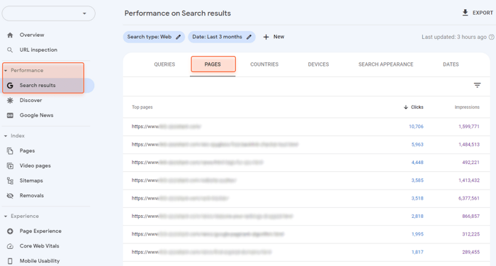Collapse the Index section
The height and width of the screenshot is (266, 496).
pos(6,136)
